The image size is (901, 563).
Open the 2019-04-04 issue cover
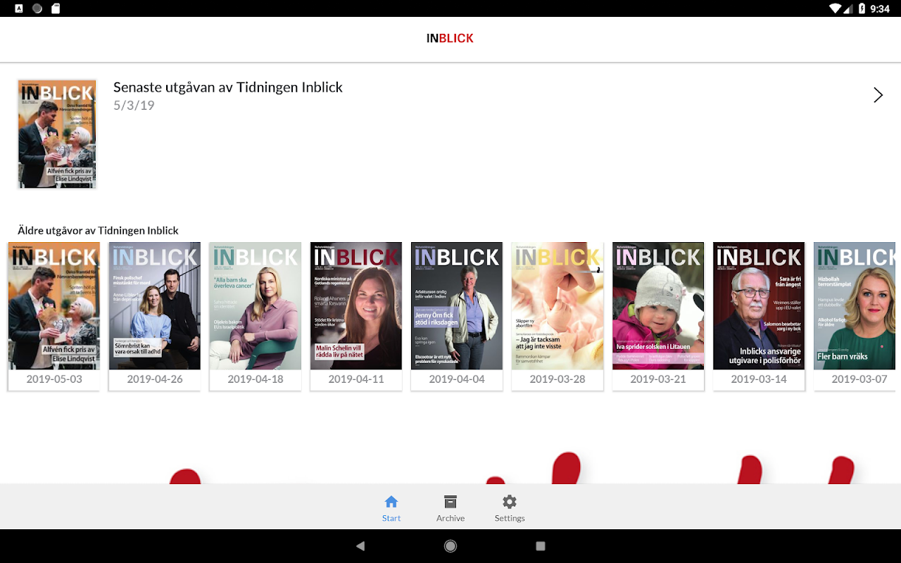coord(457,306)
